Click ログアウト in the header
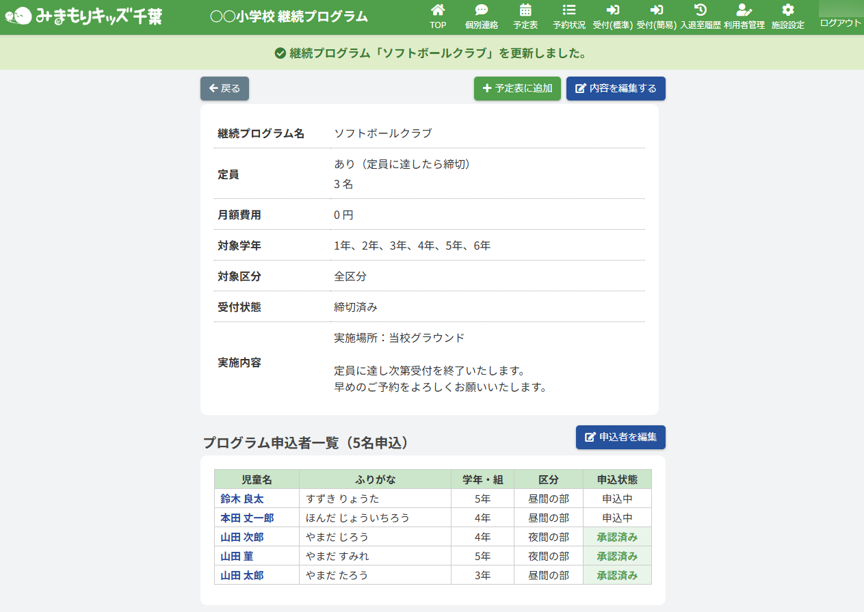 (840, 23)
